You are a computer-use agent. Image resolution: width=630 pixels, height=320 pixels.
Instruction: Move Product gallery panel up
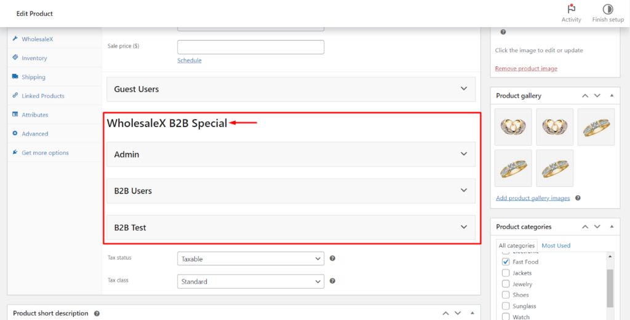(x=585, y=96)
